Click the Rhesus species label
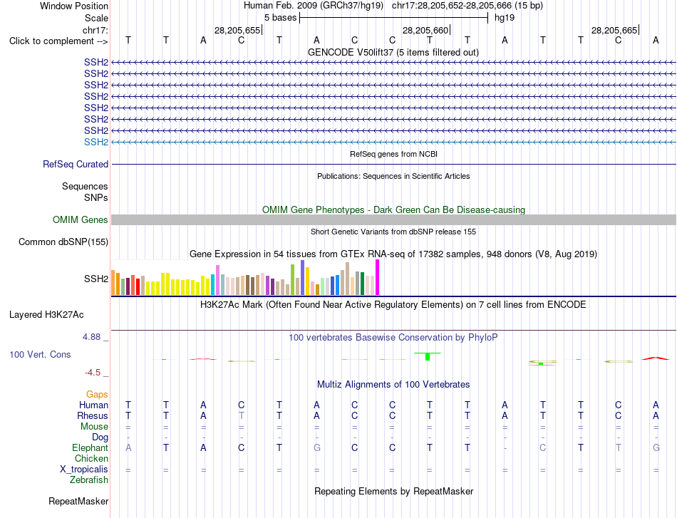This screenshot has height=518, width=677. click(x=93, y=415)
